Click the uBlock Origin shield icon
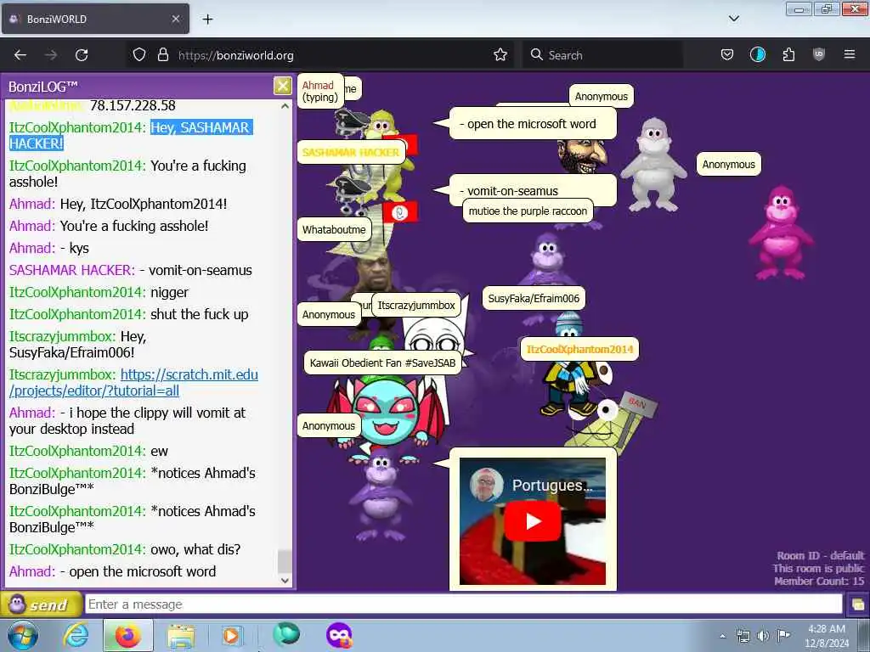The image size is (870, 652). [818, 55]
